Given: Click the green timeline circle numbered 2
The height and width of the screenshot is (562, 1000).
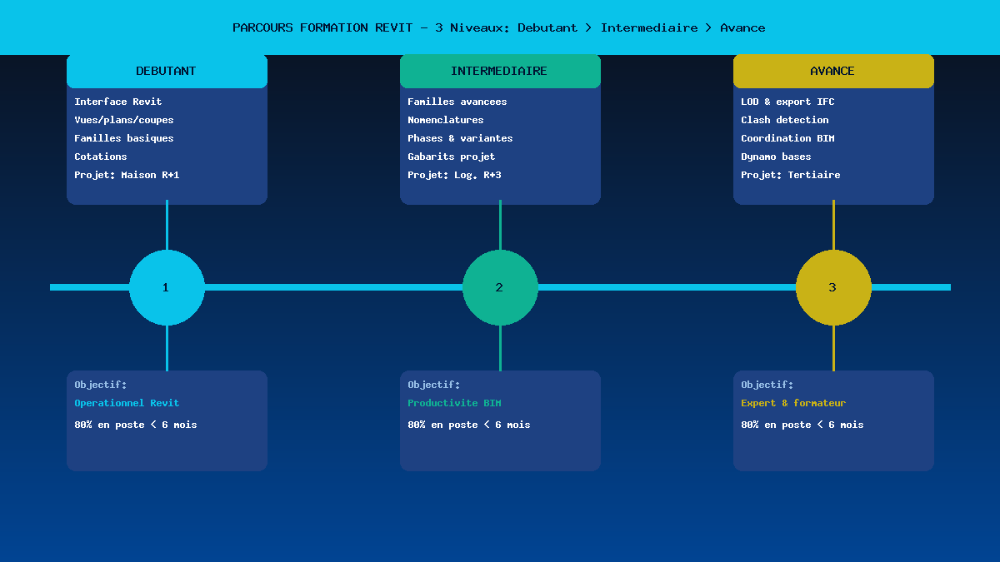Looking at the screenshot, I should (500, 287).
